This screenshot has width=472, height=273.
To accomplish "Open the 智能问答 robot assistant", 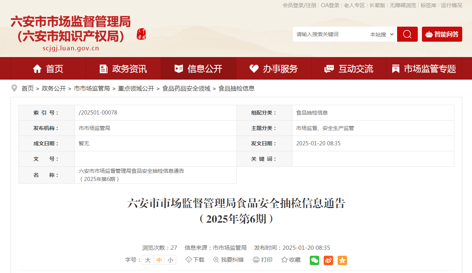I will (x=442, y=34).
